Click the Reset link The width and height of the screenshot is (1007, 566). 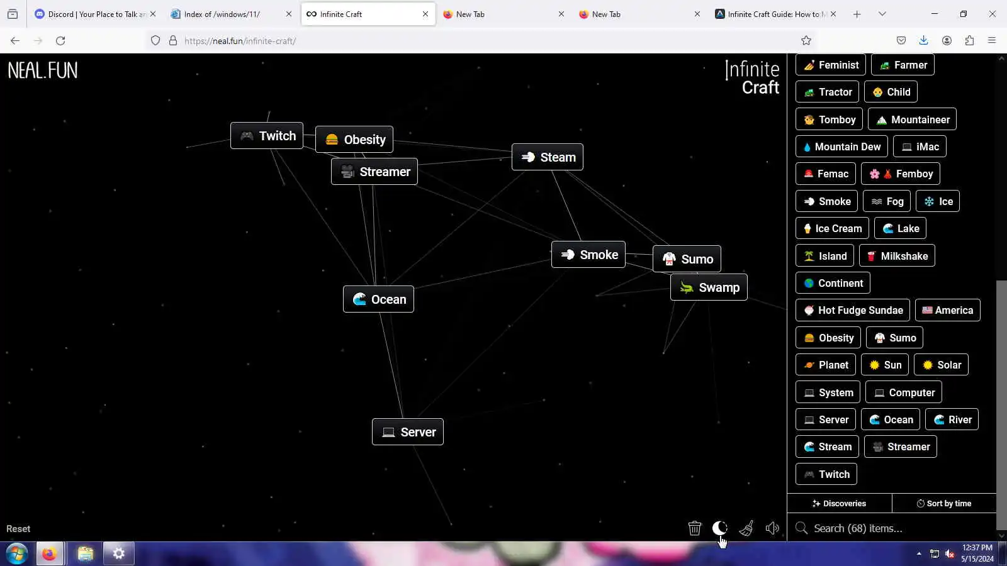point(18,529)
